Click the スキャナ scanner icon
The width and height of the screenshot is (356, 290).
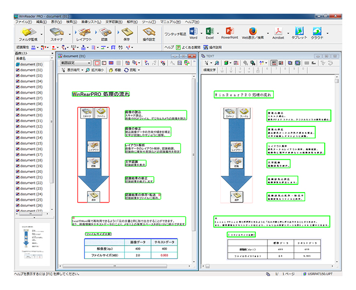pos(56,32)
